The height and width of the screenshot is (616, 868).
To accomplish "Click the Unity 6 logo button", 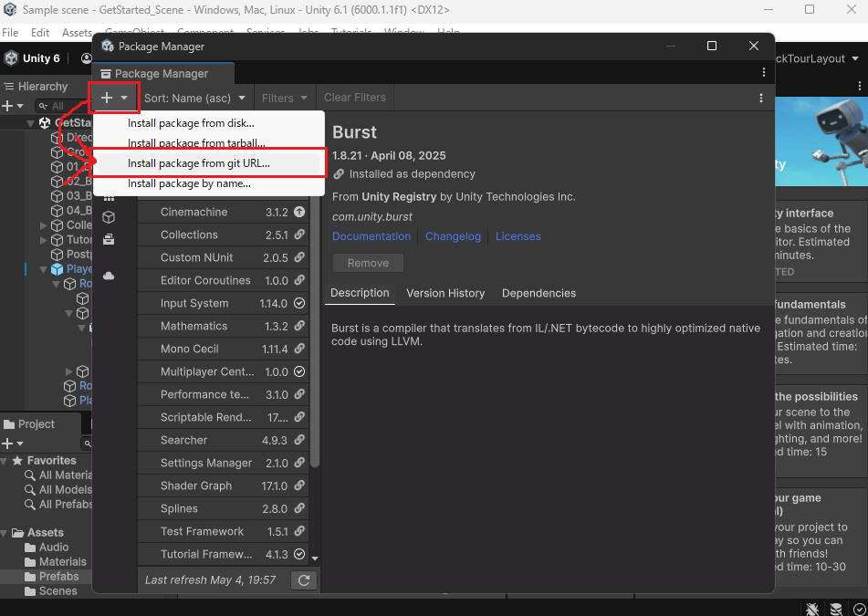I will pyautogui.click(x=33, y=58).
